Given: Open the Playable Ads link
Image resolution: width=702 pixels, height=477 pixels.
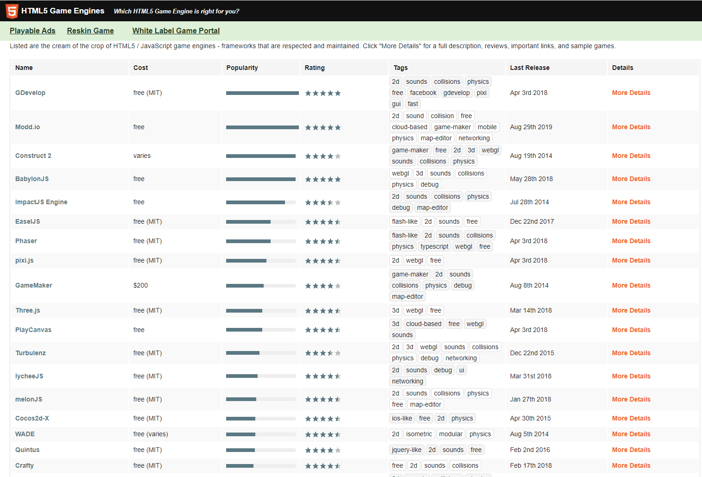Looking at the screenshot, I should (x=32, y=31).
